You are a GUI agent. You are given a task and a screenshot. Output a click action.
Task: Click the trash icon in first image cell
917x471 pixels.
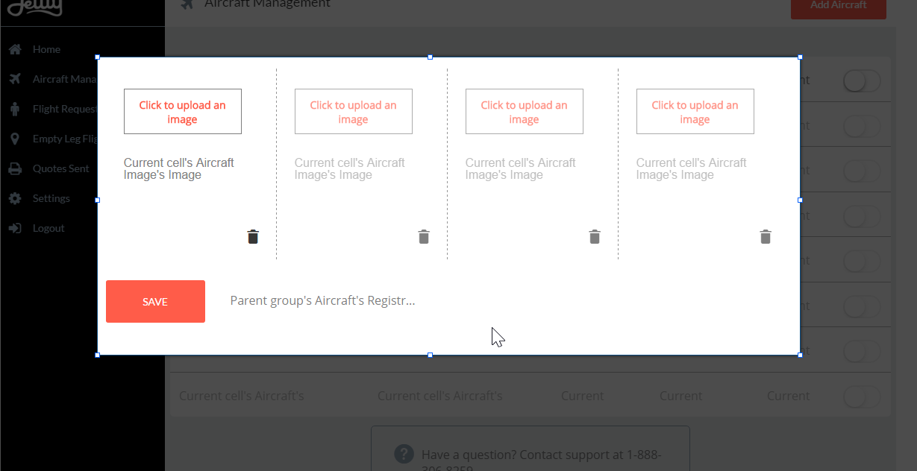coord(253,237)
